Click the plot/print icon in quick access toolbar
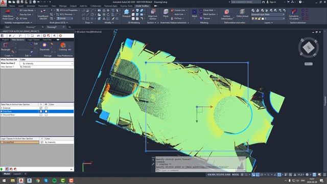 click(x=34, y=2)
